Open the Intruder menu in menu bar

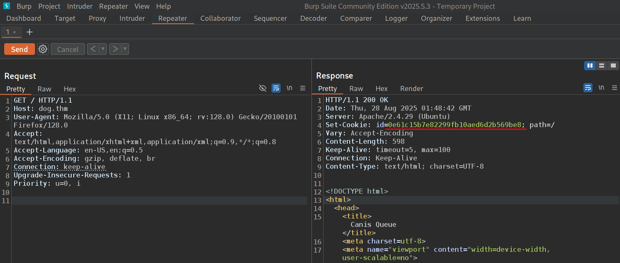click(80, 6)
